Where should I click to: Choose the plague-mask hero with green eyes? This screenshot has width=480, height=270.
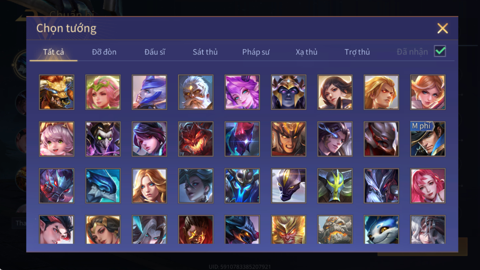pos(103,139)
